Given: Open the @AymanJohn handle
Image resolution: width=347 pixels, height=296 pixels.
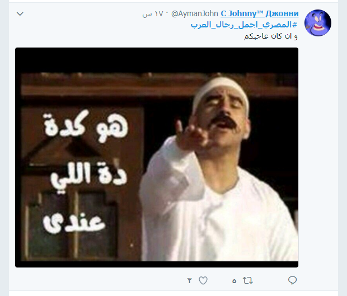Looking at the screenshot, I should click(x=195, y=14).
